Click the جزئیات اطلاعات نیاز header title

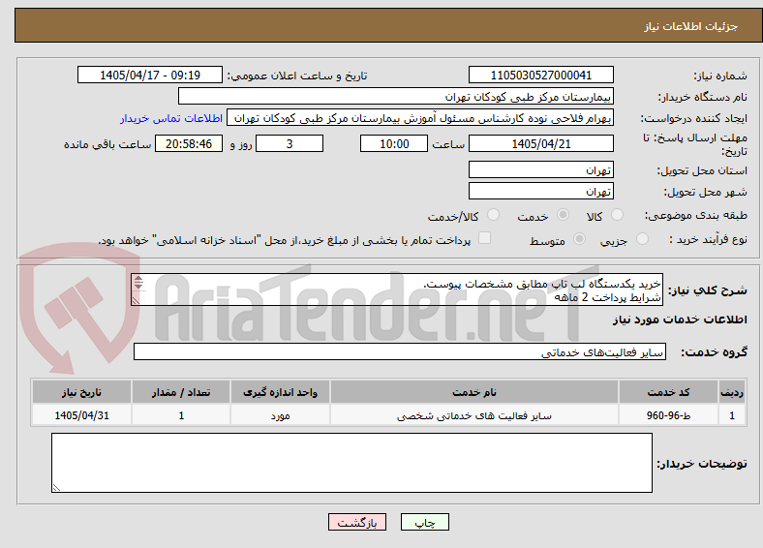click(691, 26)
